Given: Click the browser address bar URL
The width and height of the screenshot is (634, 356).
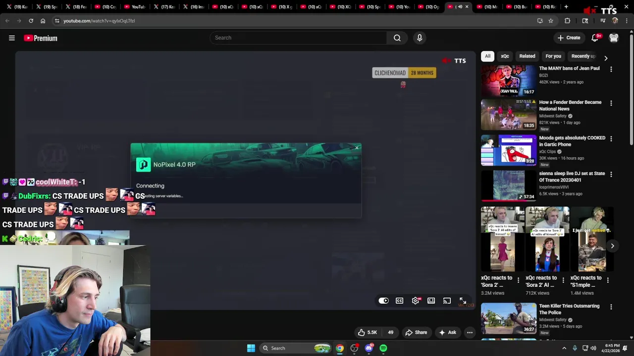Looking at the screenshot, I should [99, 21].
